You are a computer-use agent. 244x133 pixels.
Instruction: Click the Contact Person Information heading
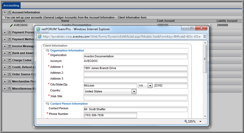(69, 104)
